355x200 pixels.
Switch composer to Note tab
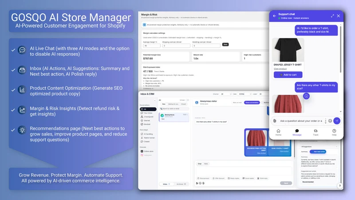(x=206, y=164)
